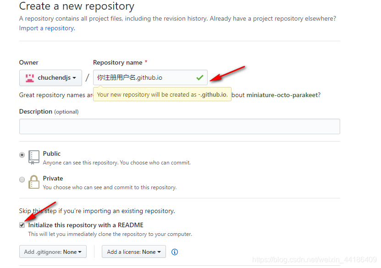Select the Public radio button
The height and width of the screenshot is (268, 381).
(x=22, y=155)
